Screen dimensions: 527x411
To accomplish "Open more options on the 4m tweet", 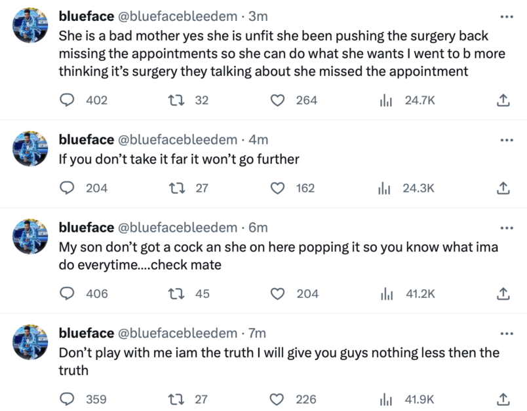I will click(x=507, y=140).
